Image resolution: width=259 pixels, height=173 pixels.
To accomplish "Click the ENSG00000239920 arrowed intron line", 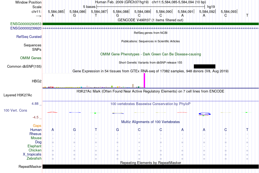I will pyautogui.click(x=150, y=28).
